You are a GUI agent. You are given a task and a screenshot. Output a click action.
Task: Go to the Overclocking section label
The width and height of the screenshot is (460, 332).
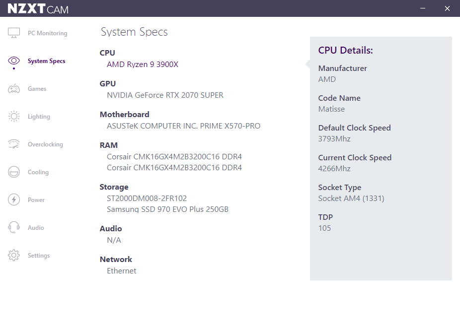coord(45,144)
